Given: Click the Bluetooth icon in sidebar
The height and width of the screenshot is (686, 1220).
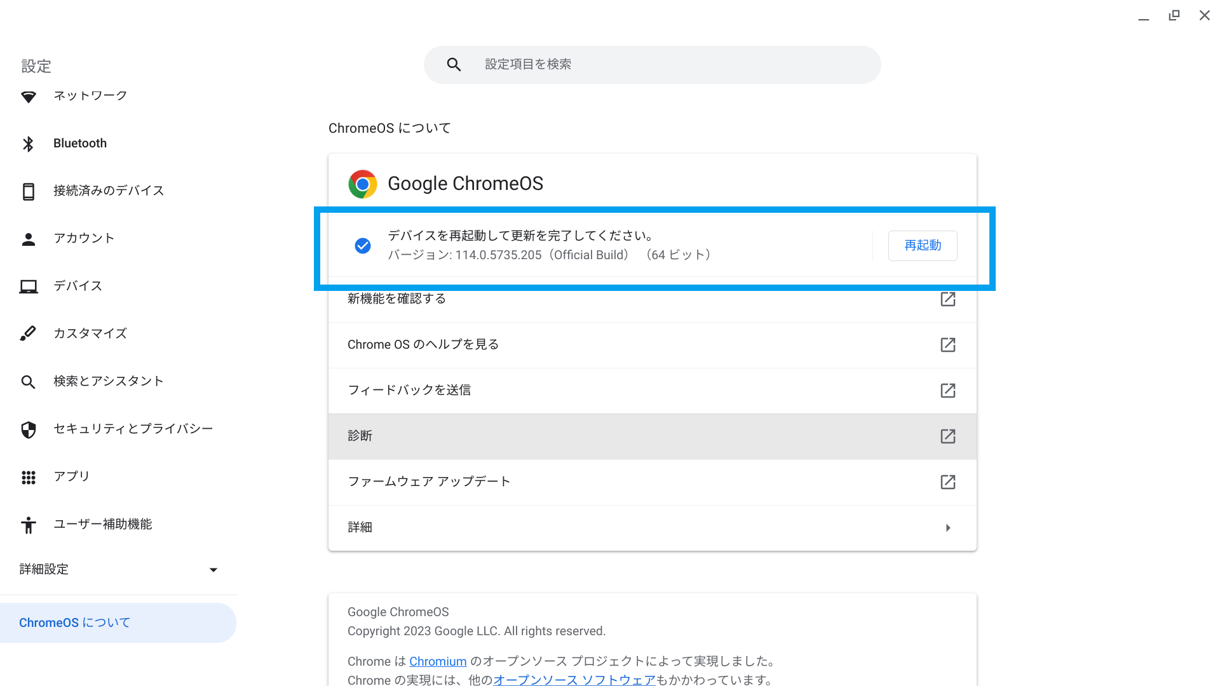Looking at the screenshot, I should 29,144.
